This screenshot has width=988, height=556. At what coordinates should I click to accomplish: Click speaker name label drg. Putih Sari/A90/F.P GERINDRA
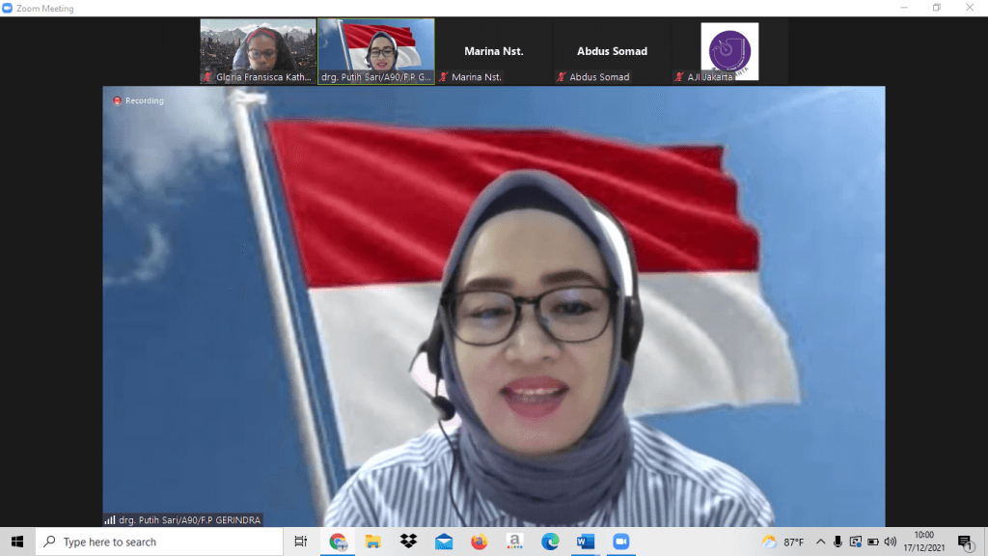point(190,520)
